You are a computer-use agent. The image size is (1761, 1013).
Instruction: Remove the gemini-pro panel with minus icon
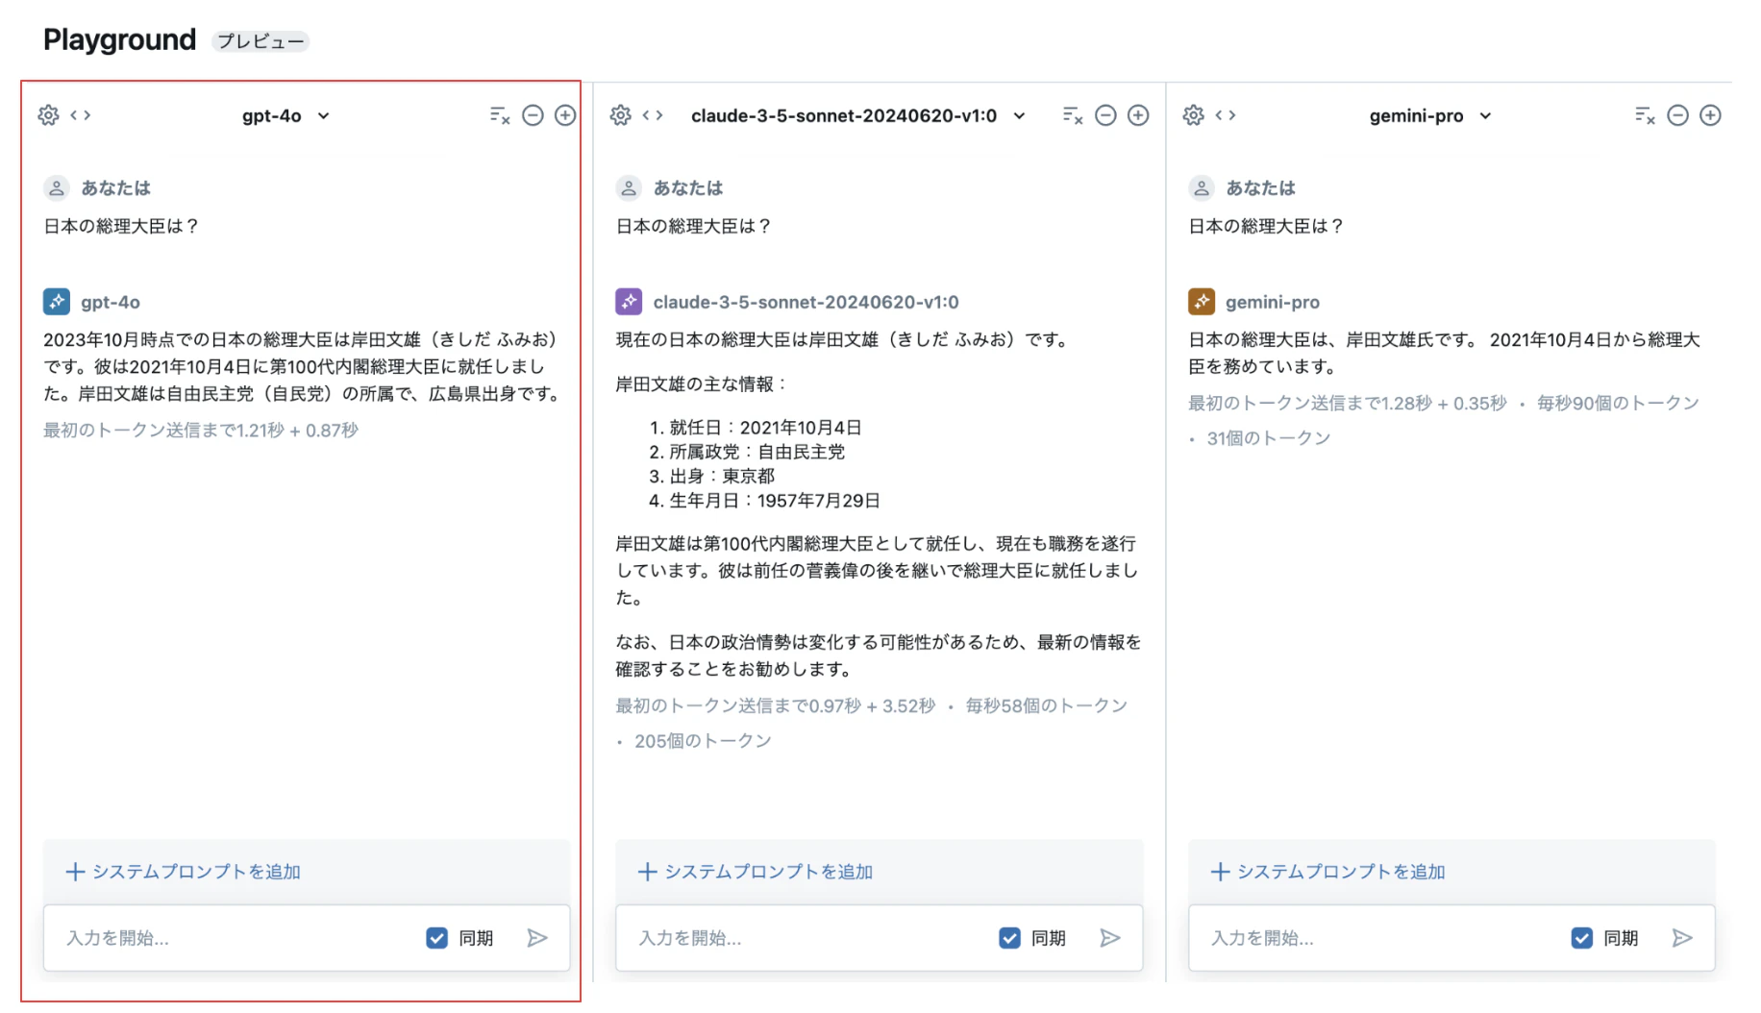point(1677,115)
